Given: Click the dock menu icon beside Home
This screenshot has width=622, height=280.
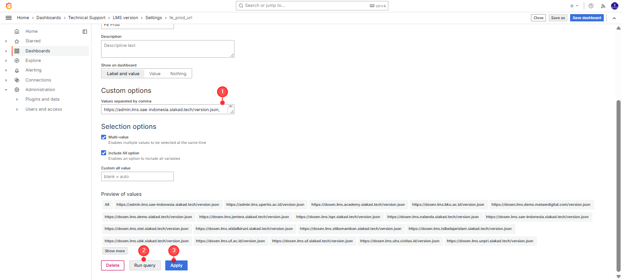Looking at the screenshot, I should pyautogui.click(x=85, y=31).
